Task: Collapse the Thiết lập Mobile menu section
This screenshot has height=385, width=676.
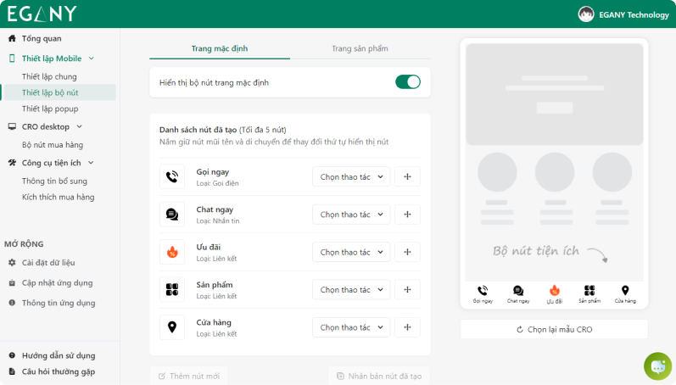Action: [x=91, y=59]
